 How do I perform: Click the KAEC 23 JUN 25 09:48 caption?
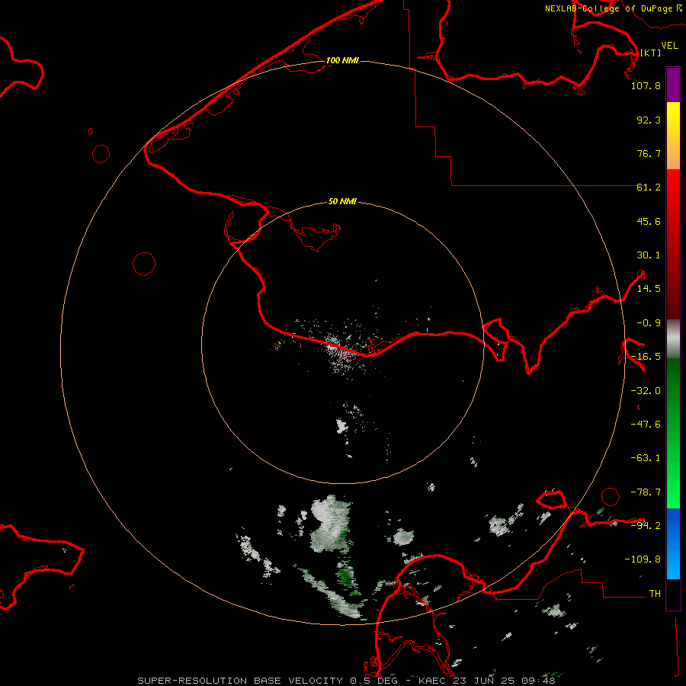(x=487, y=681)
